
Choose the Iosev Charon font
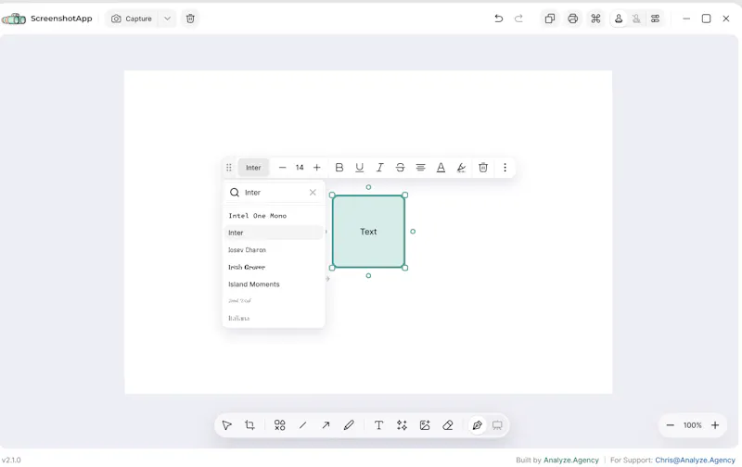point(274,249)
